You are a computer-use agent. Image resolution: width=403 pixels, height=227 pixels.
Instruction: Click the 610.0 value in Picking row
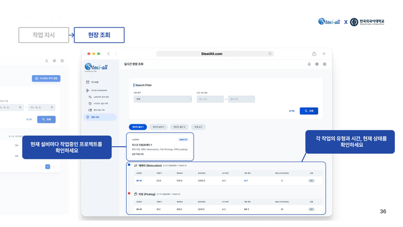coord(179,209)
